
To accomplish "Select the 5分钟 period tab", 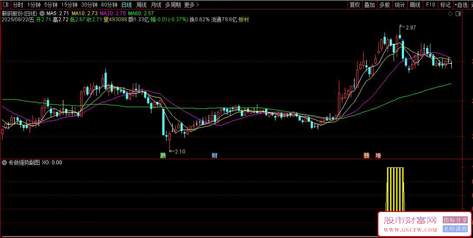I will click(51, 5).
